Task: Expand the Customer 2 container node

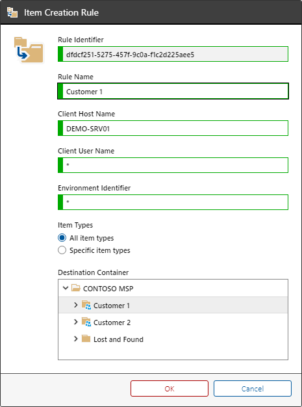Action: click(x=76, y=322)
